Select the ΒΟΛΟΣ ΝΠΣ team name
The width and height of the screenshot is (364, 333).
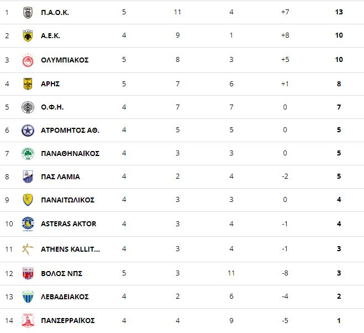[61, 273]
